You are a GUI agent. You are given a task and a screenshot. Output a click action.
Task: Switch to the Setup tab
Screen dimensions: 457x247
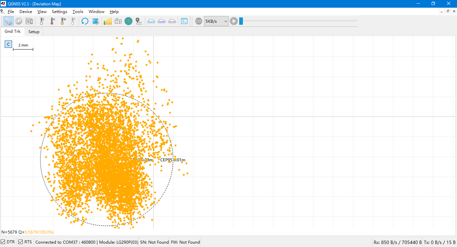[34, 32]
